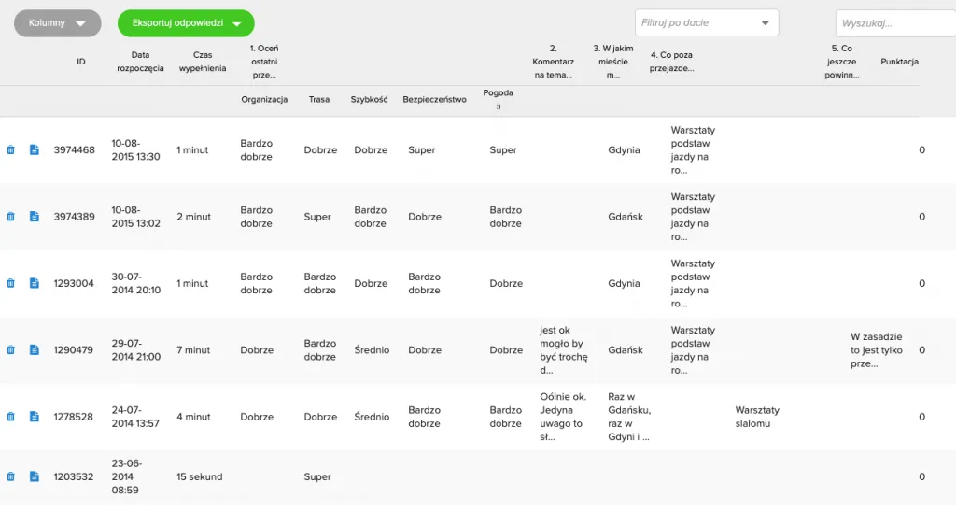
Task: Click the Trasa subheader
Action: (x=319, y=99)
